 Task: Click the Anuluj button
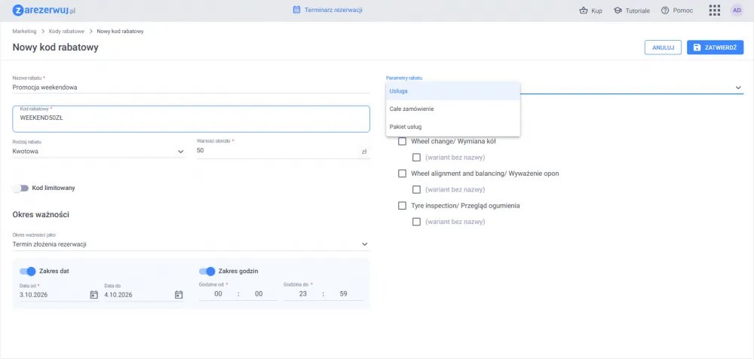663,48
